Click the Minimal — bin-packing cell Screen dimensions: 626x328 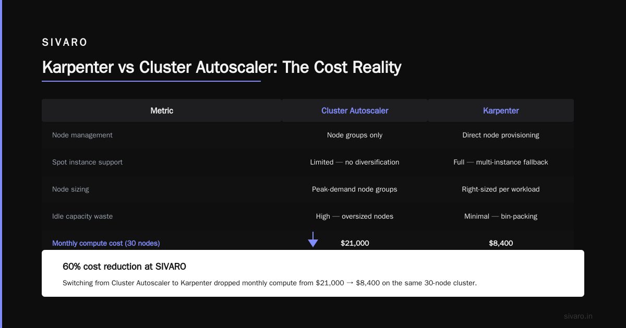pyautogui.click(x=501, y=216)
